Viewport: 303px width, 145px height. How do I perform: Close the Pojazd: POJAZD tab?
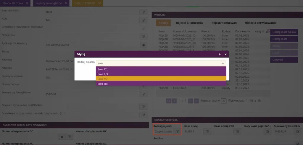tap(99, 3)
